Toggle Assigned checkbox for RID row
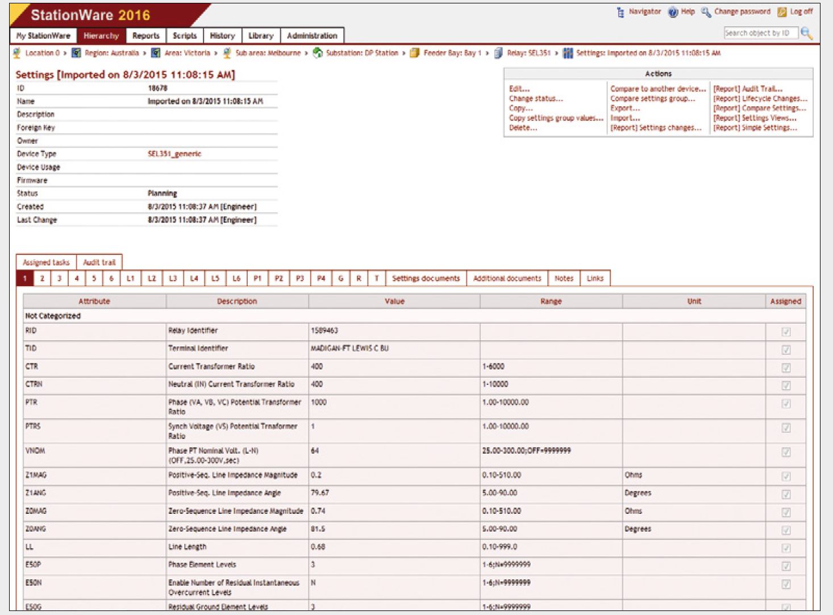Image resolution: width=833 pixels, height=615 pixels. tap(786, 332)
